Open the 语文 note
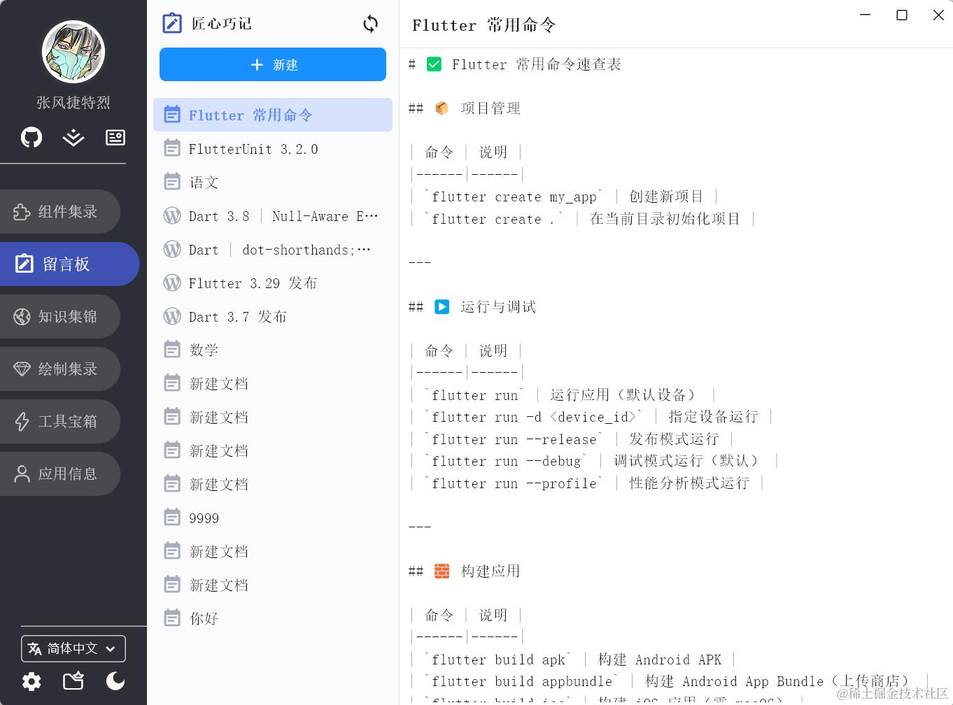This screenshot has width=953, height=705. [x=273, y=182]
